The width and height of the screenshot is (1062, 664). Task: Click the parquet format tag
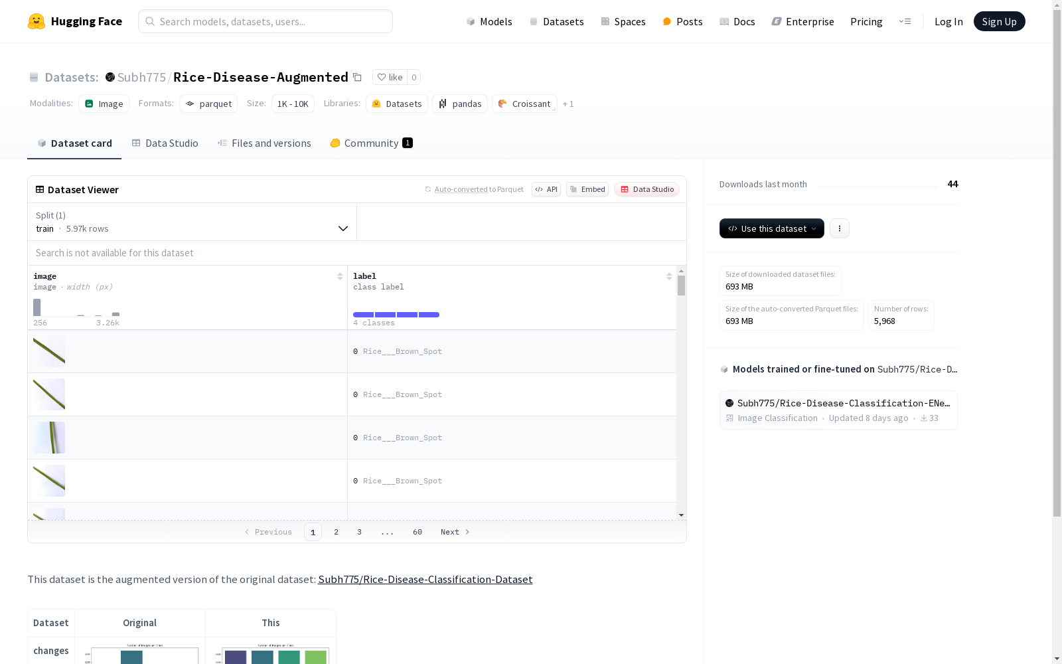(208, 104)
